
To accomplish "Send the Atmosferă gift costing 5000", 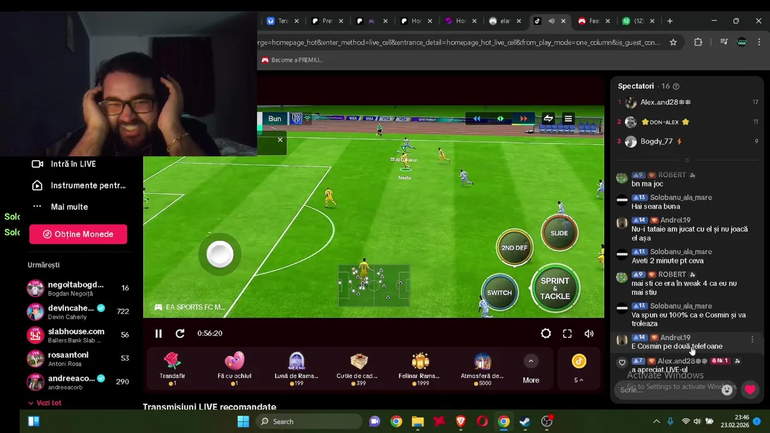I will pos(482,369).
